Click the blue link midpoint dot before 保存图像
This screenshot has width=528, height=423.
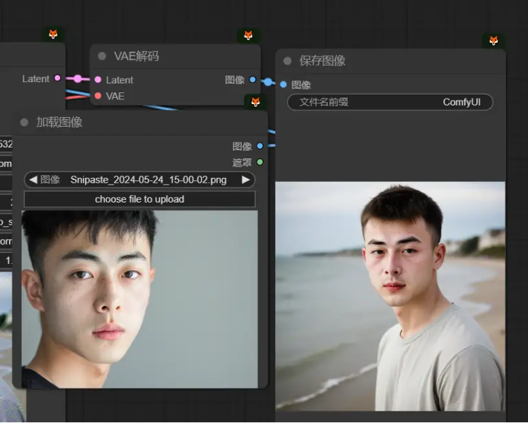(268, 82)
